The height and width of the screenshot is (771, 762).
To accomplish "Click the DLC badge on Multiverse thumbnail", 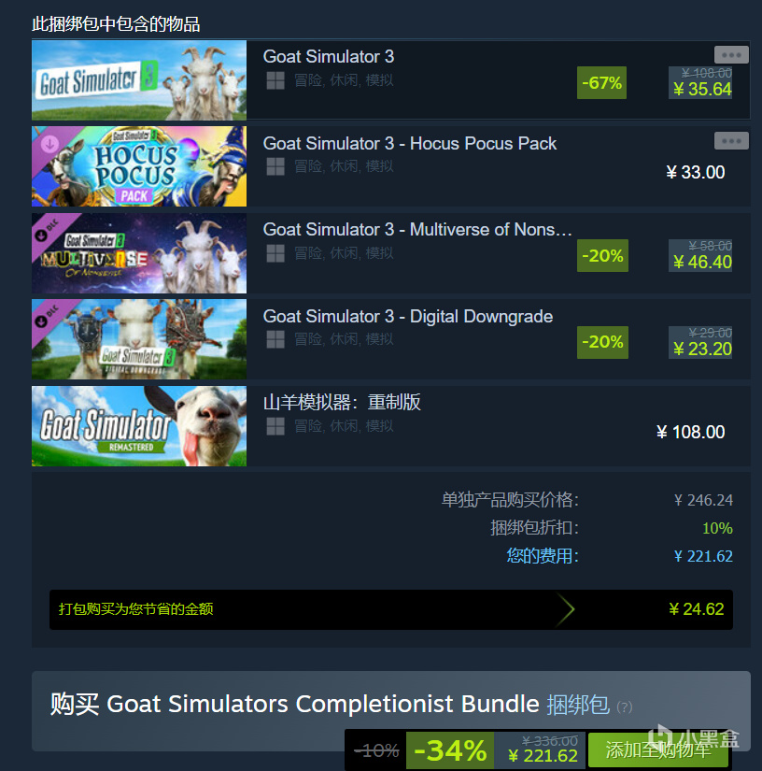I will point(48,230).
